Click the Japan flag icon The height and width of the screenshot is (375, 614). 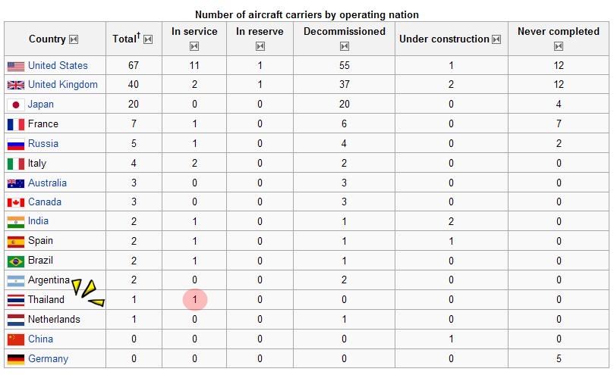pos(16,105)
